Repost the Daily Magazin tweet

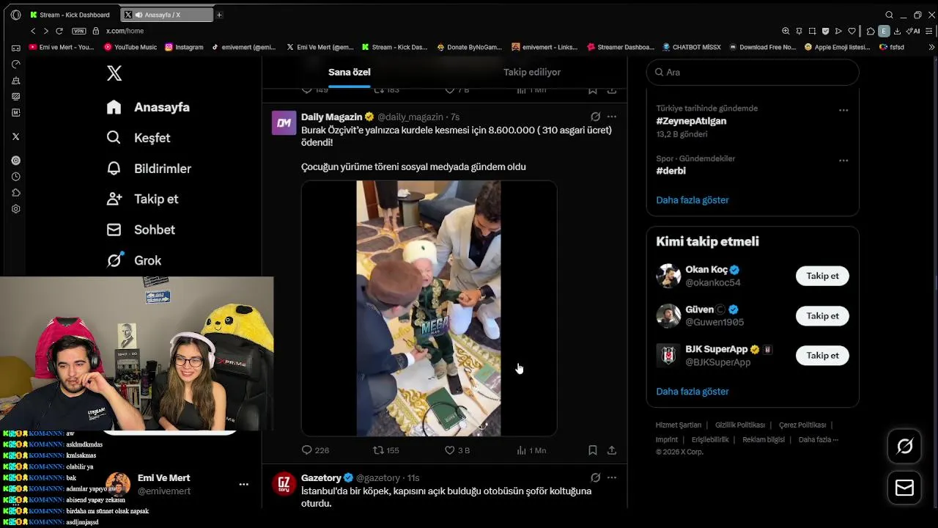pos(378,450)
